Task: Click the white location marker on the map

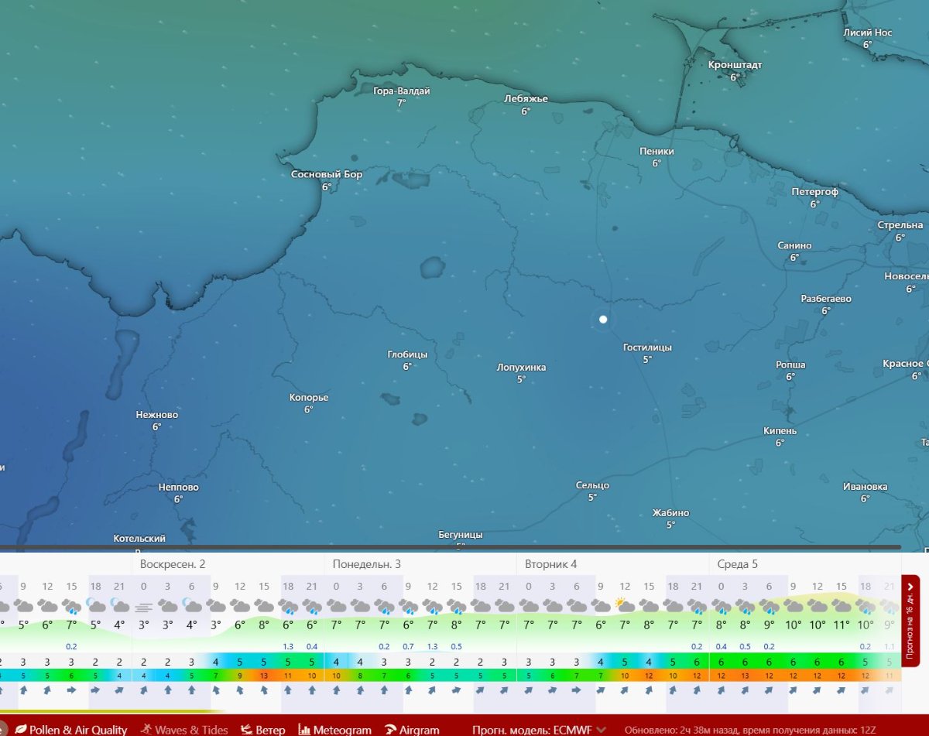Action: (603, 319)
